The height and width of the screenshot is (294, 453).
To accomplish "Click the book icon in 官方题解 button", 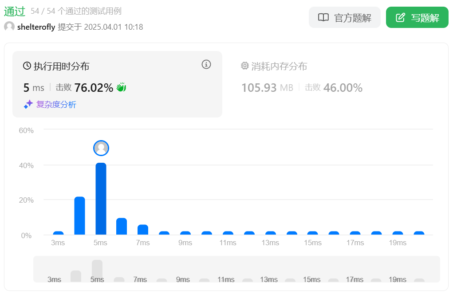I will [x=323, y=18].
